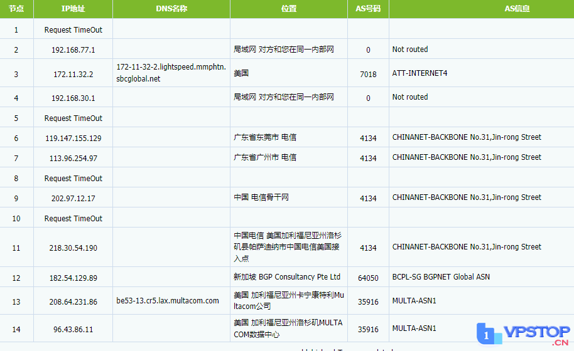Select IP address 172.11.32.2
Image resolution: width=574 pixels, height=351 pixels.
coord(73,75)
